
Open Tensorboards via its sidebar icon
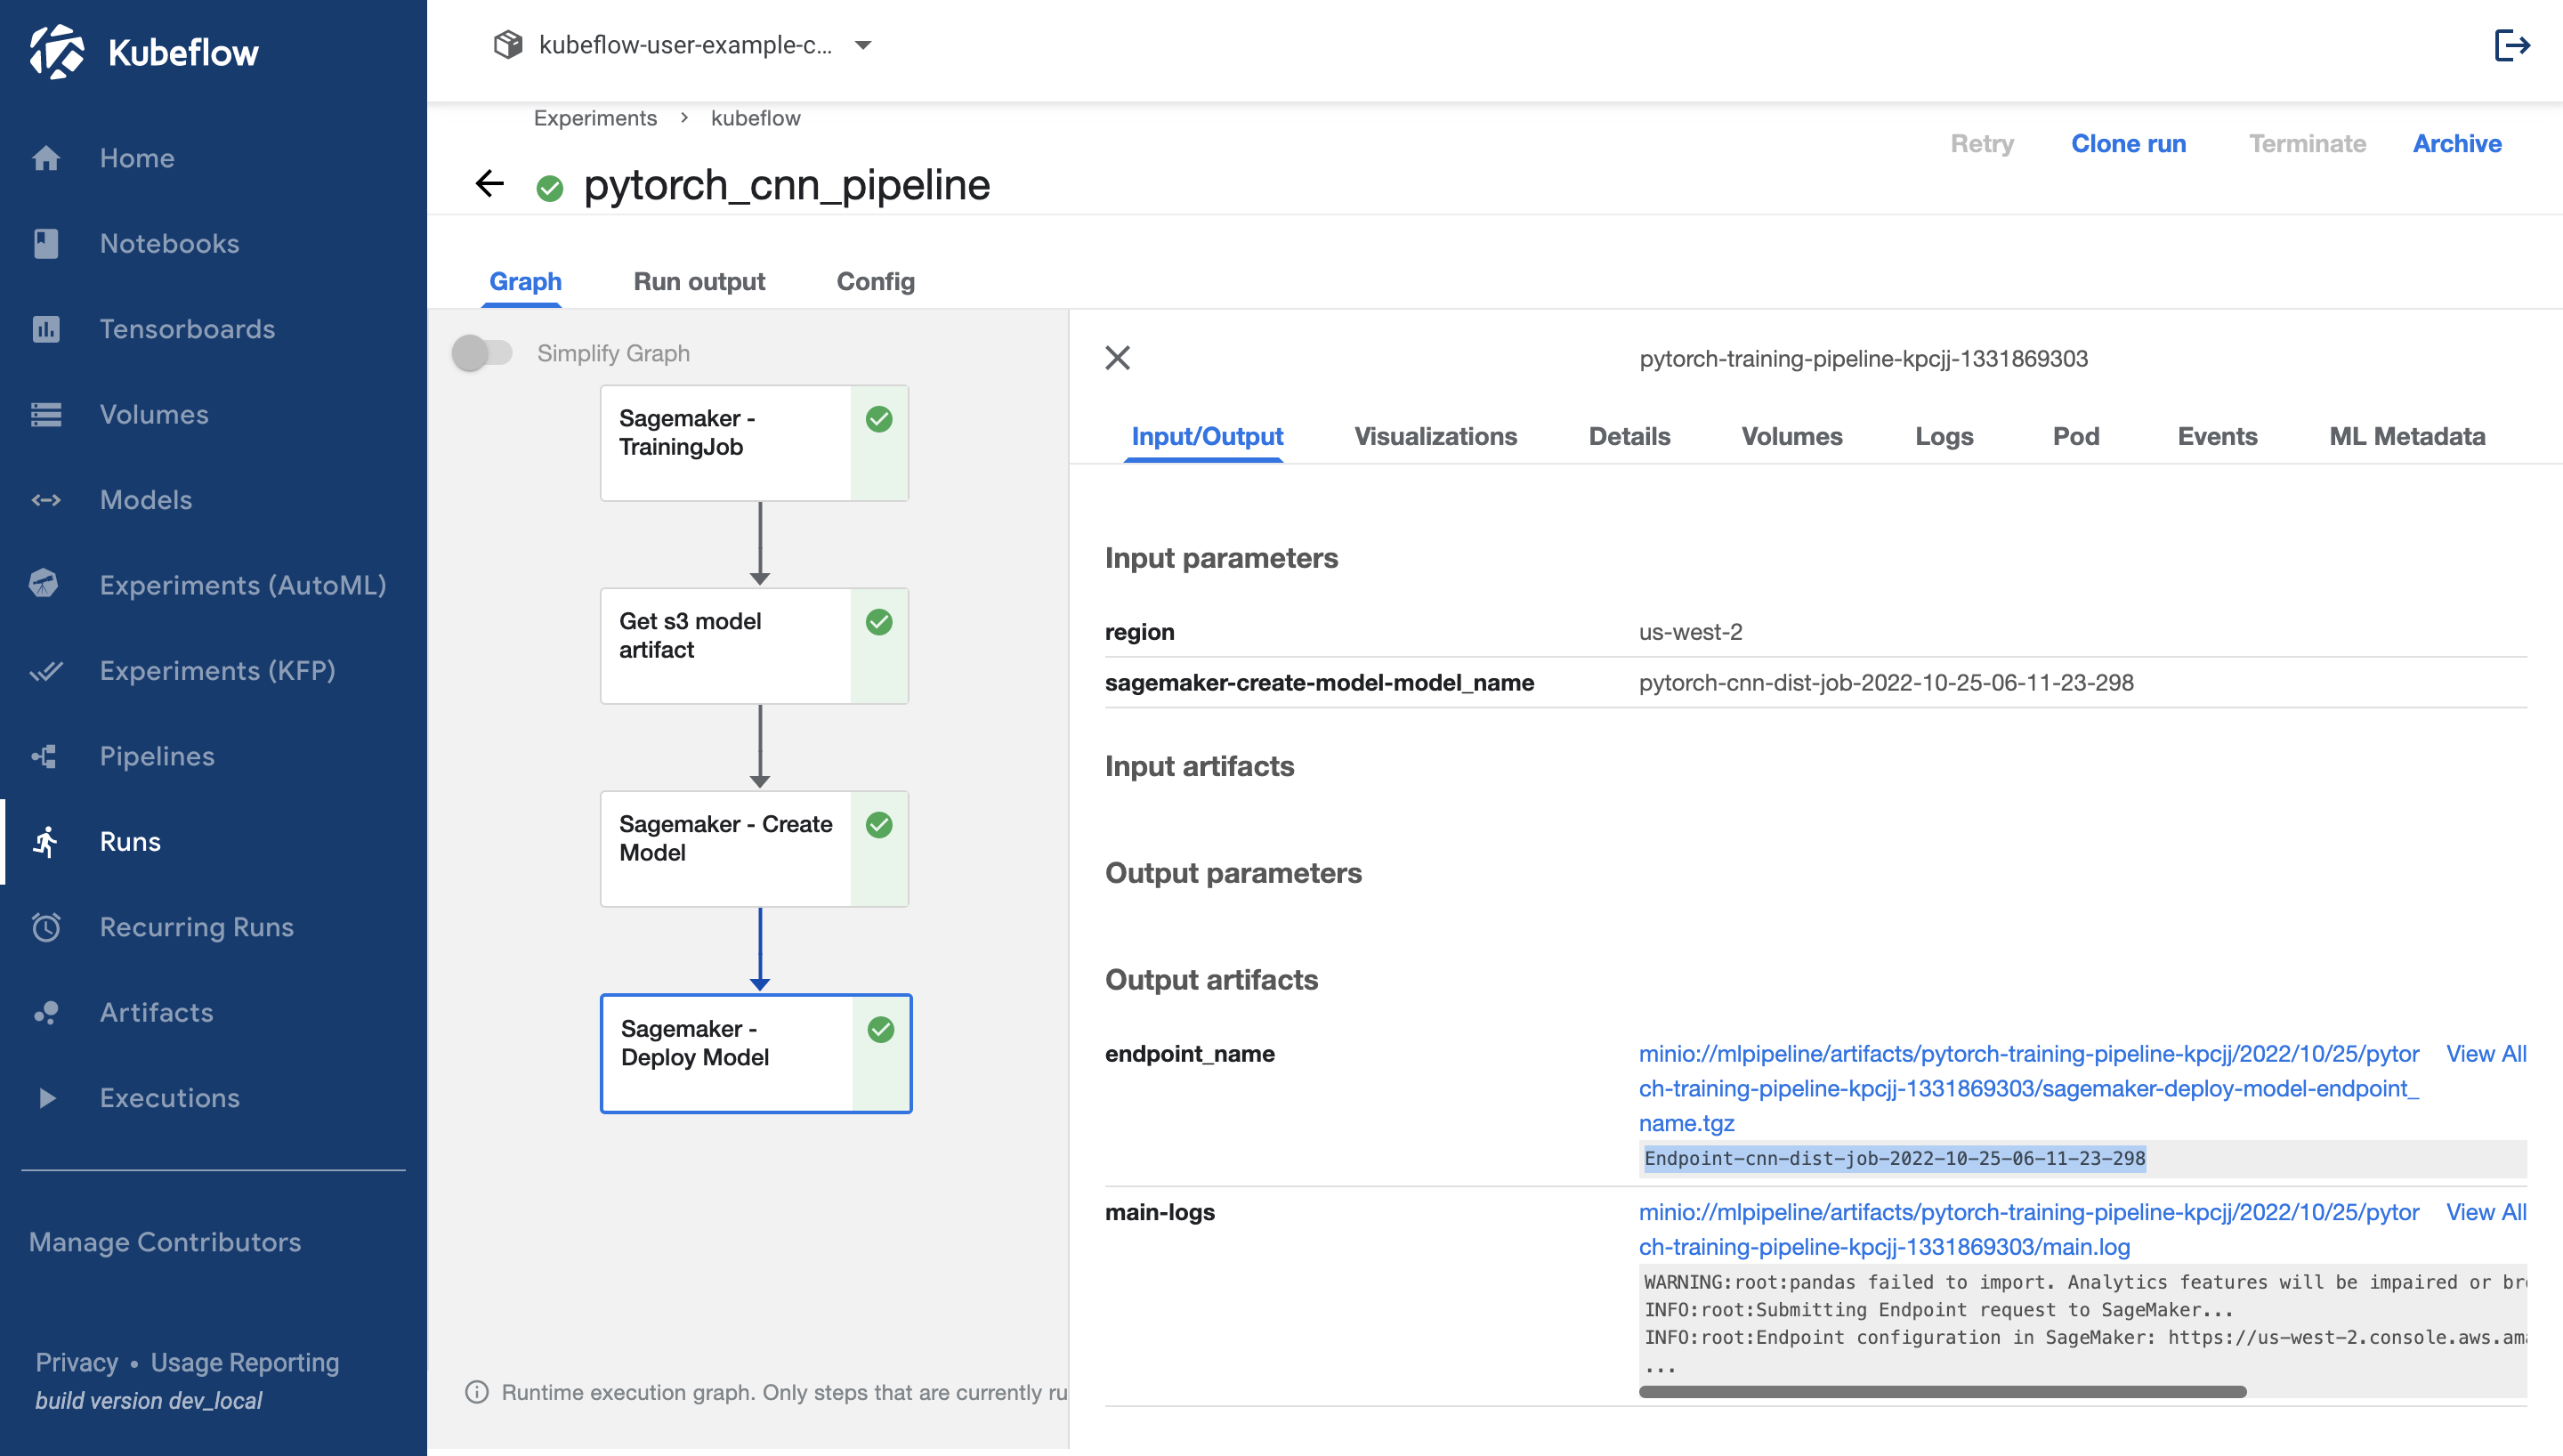tap(46, 329)
